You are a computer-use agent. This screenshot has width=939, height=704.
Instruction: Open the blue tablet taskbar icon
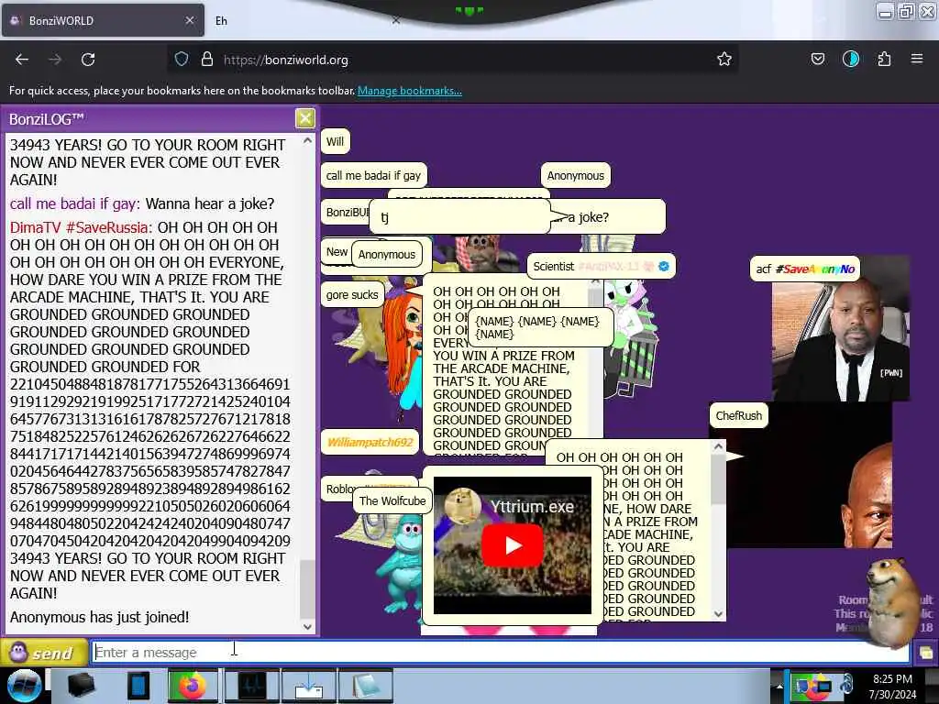click(138, 686)
